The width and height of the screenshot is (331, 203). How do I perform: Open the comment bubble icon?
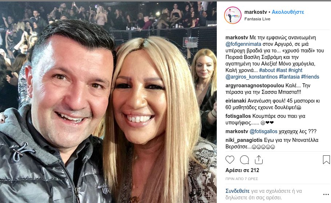244,160
